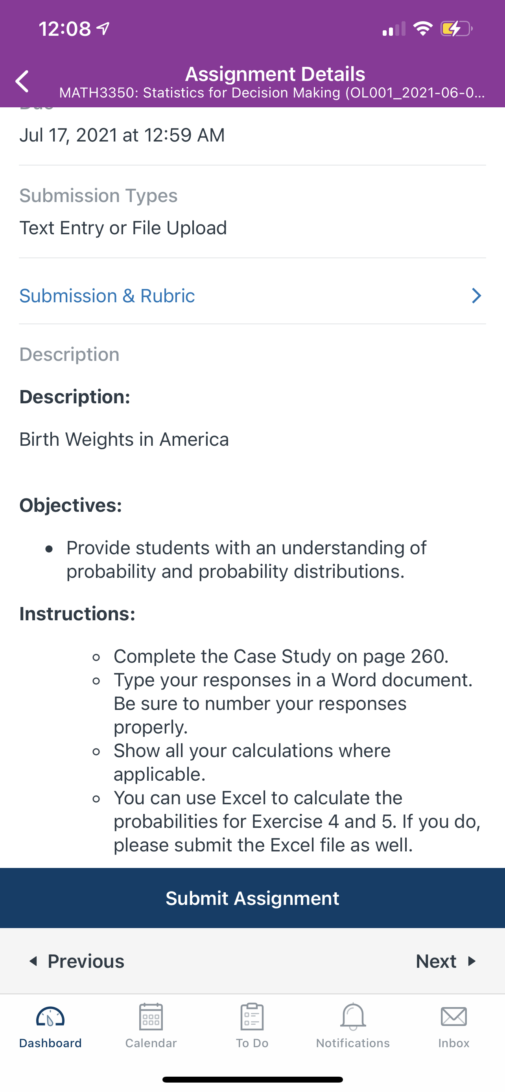Image resolution: width=505 pixels, height=1092 pixels.
Task: Tap the Next triangle arrow
Action: click(472, 961)
